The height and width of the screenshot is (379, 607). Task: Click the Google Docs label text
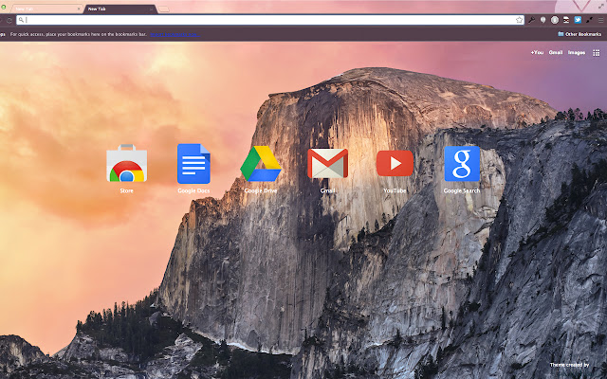193,190
